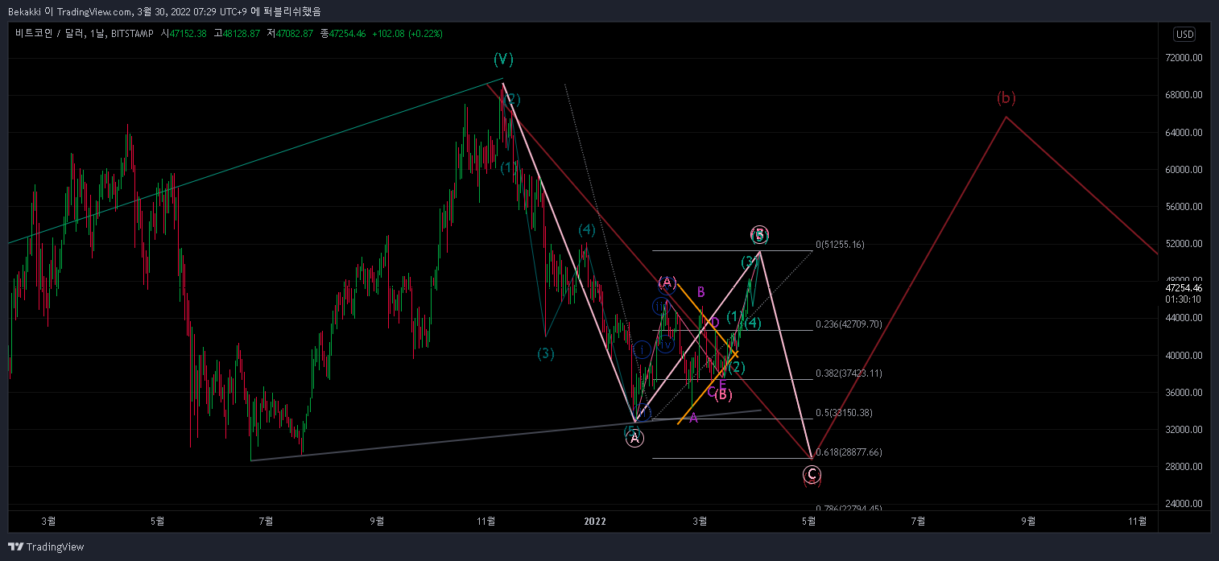Select the green (V) wave label at peak
Viewport: 1219px width, 561px height.
503,59
